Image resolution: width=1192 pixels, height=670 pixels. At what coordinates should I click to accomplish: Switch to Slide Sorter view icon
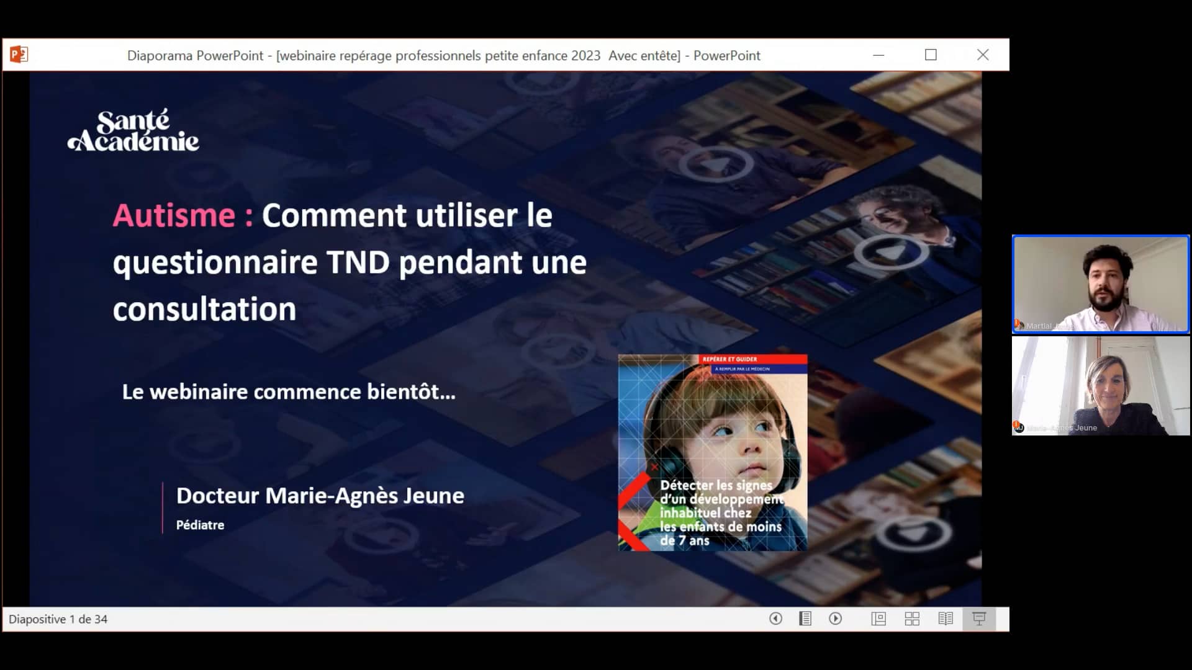click(x=913, y=619)
